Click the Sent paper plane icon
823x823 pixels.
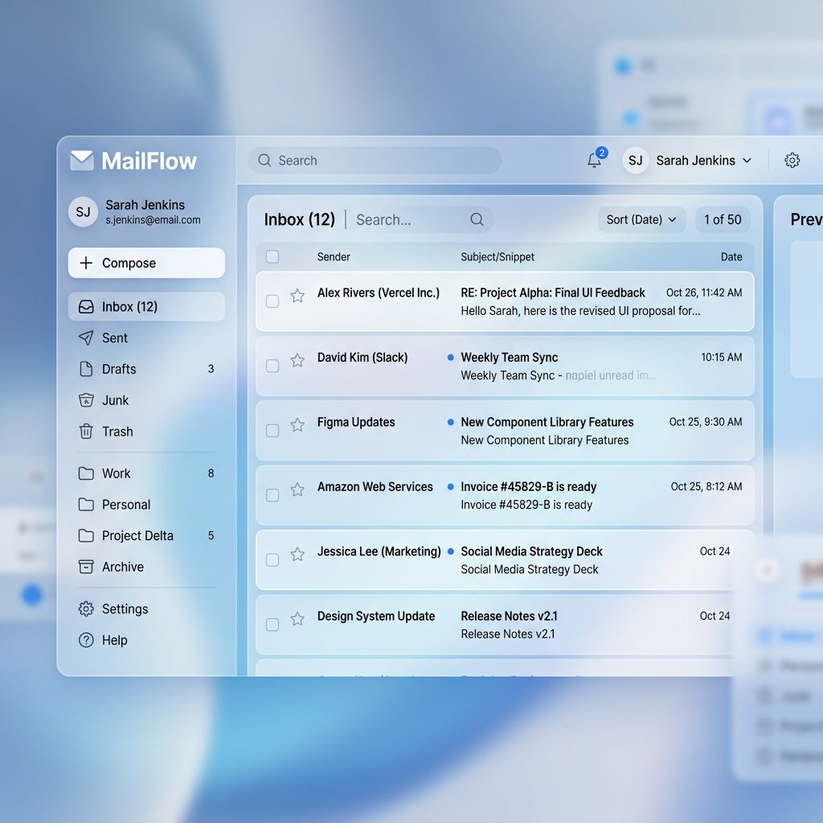coord(86,338)
